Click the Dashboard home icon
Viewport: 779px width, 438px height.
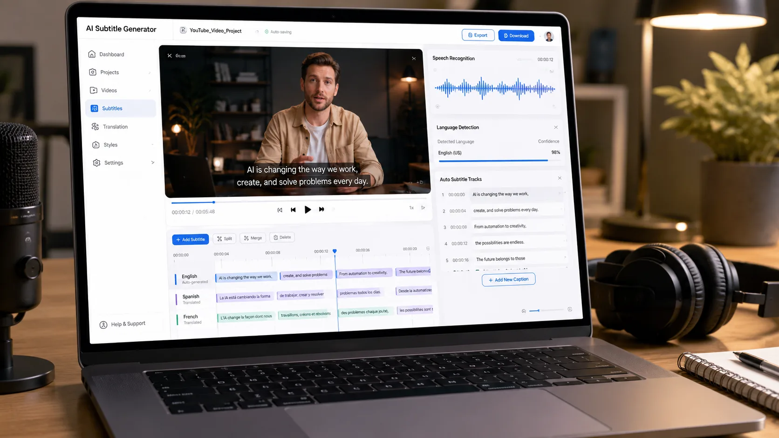pos(92,54)
